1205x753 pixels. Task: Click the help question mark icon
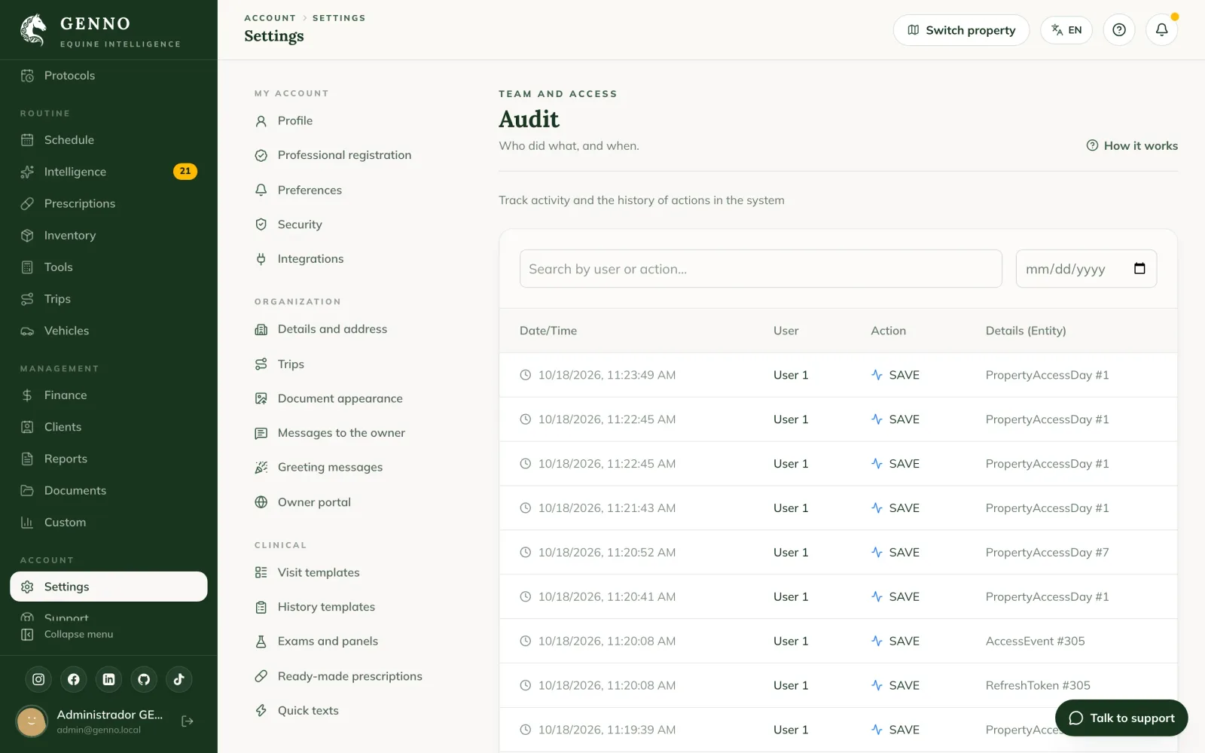pos(1119,30)
